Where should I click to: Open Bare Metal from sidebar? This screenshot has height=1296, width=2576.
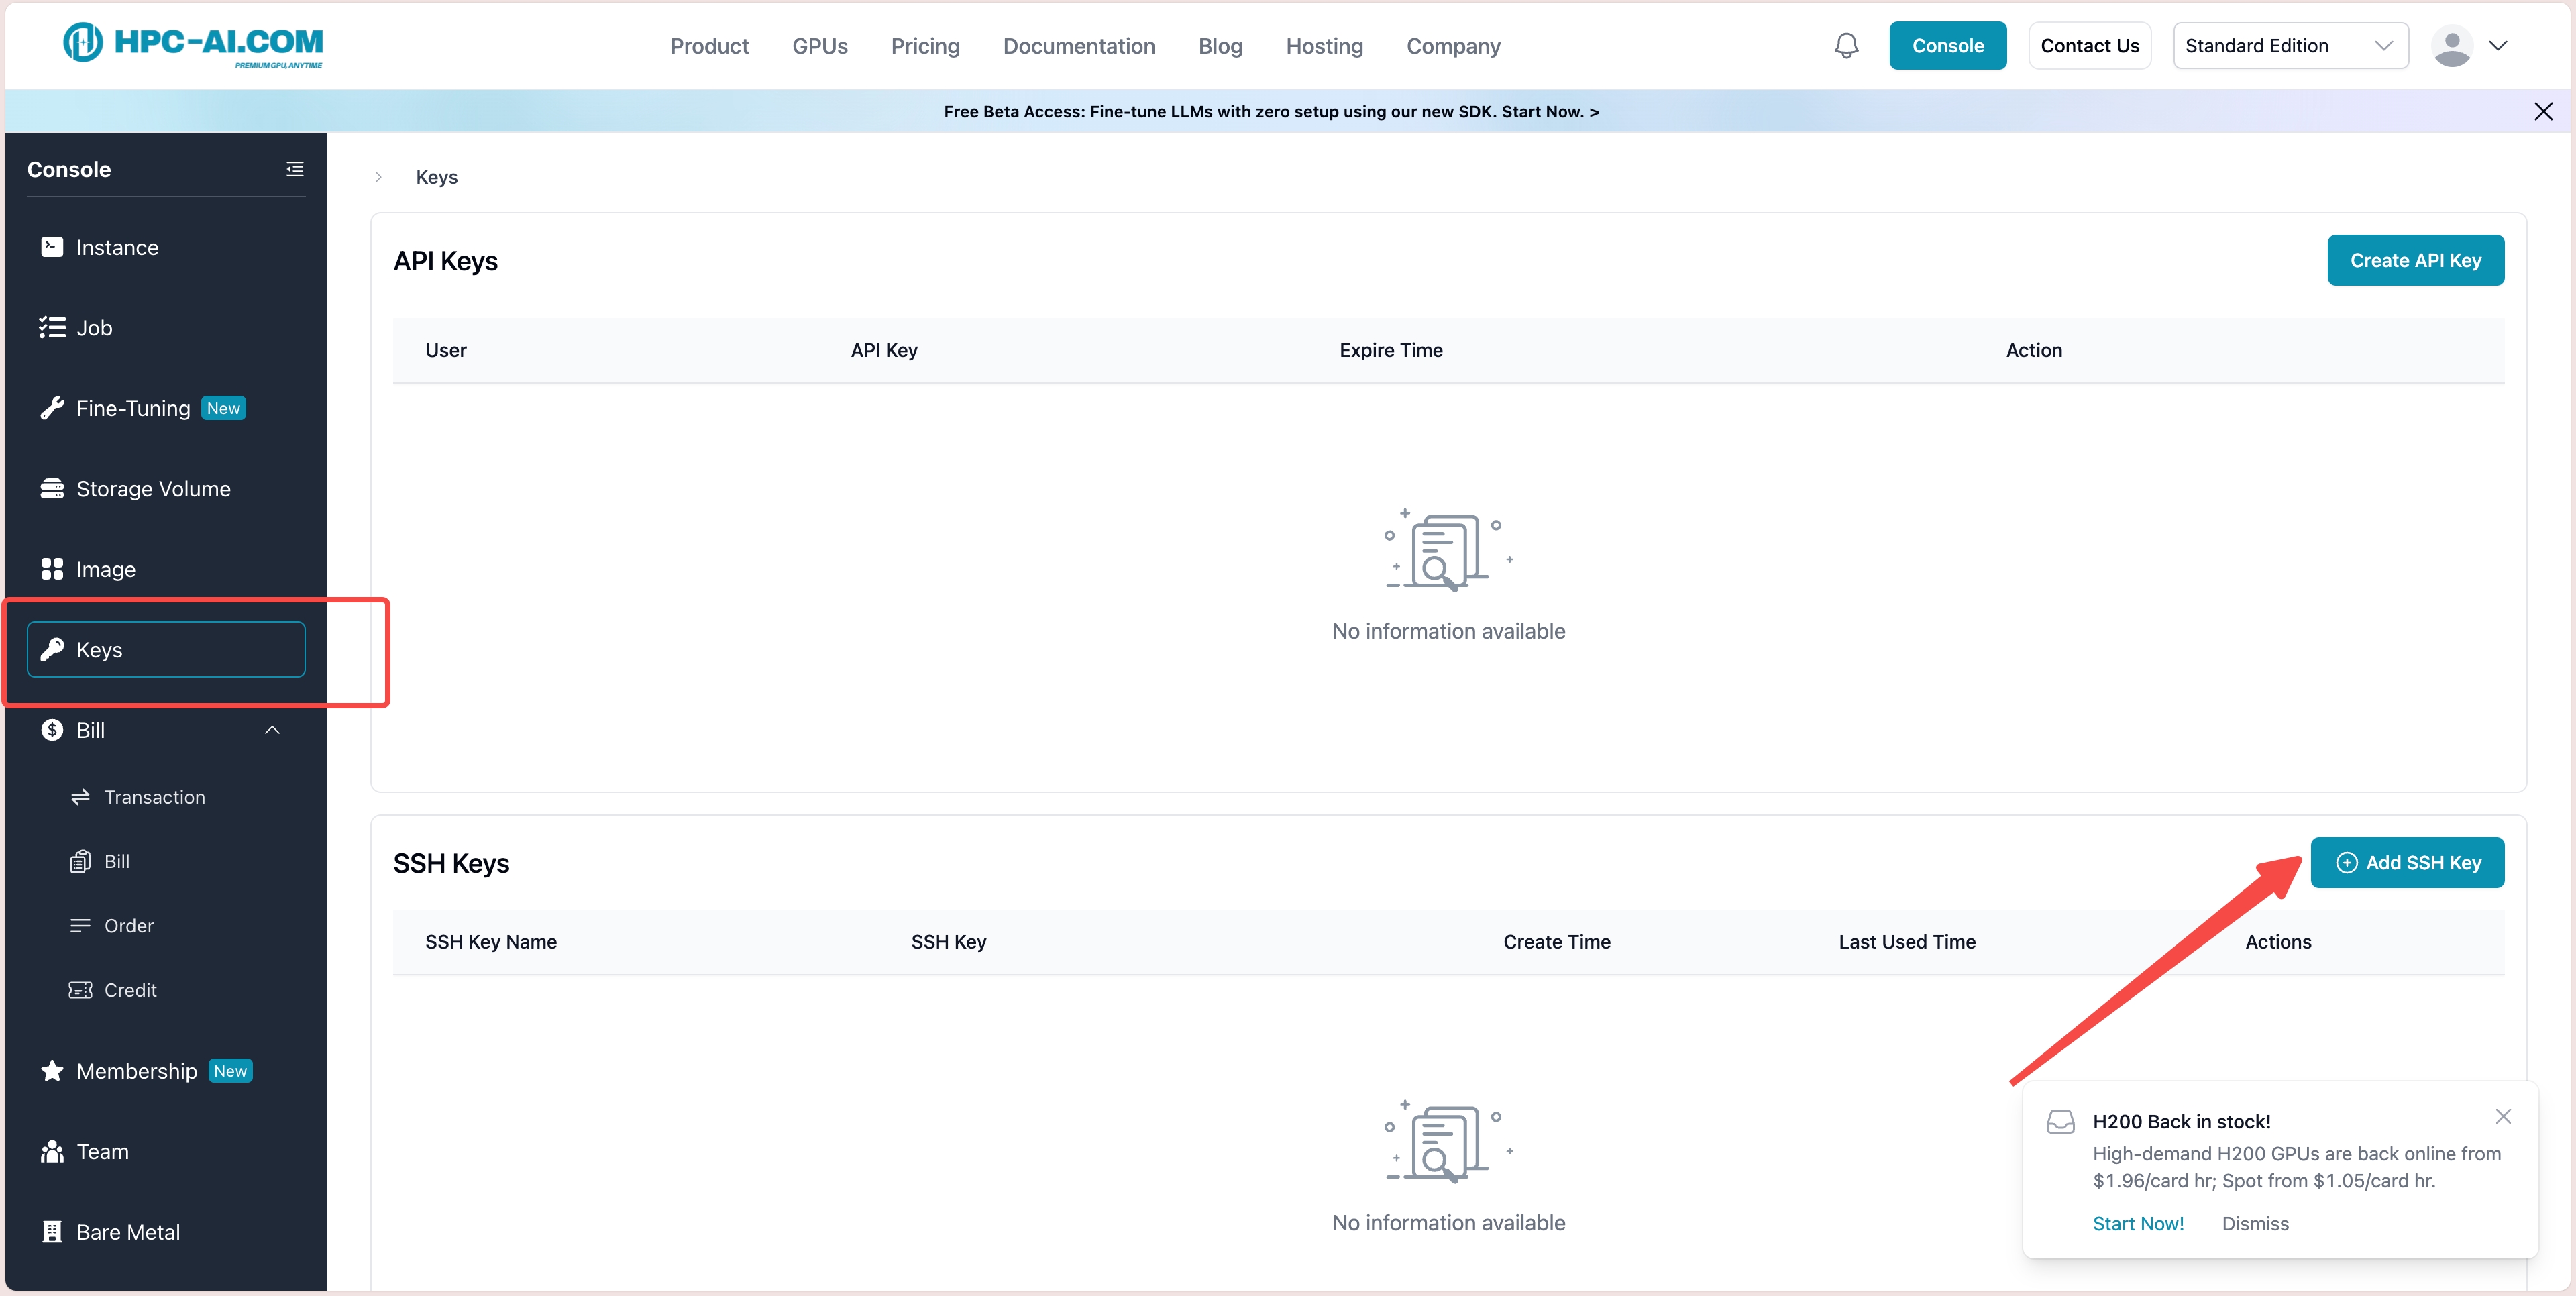coord(128,1232)
